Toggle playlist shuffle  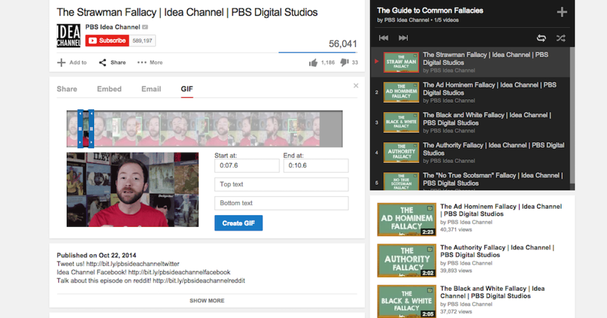click(561, 38)
